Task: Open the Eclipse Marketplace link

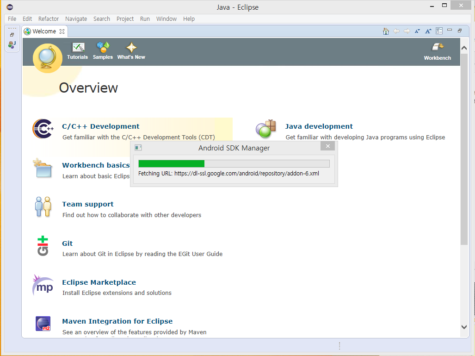Action: (99, 282)
